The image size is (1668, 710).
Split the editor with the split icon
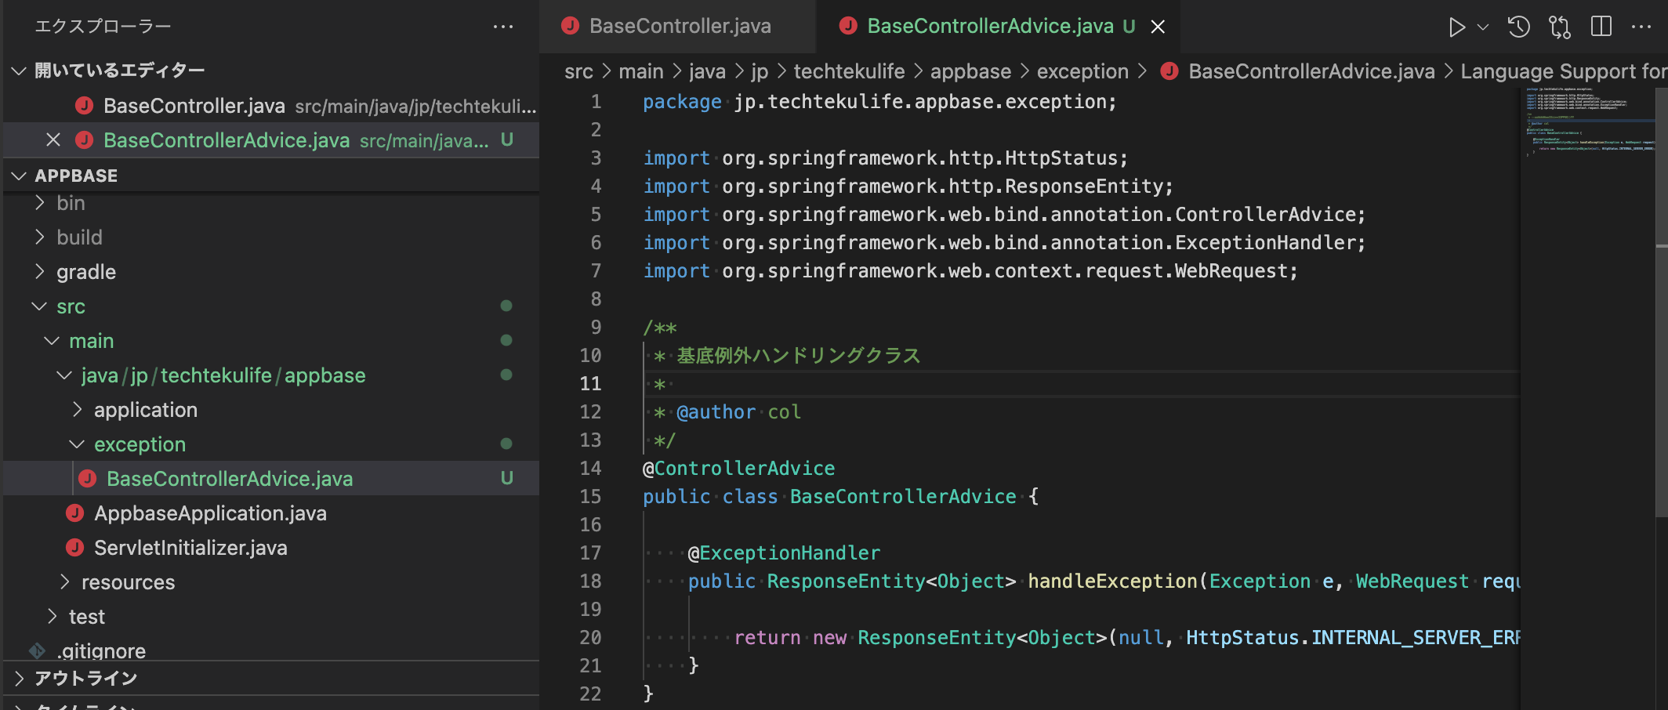1601,27
